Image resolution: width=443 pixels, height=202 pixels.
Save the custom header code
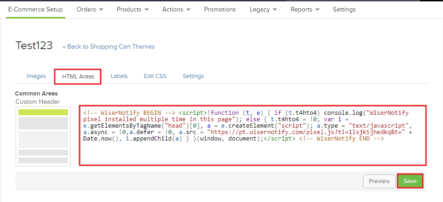409,181
